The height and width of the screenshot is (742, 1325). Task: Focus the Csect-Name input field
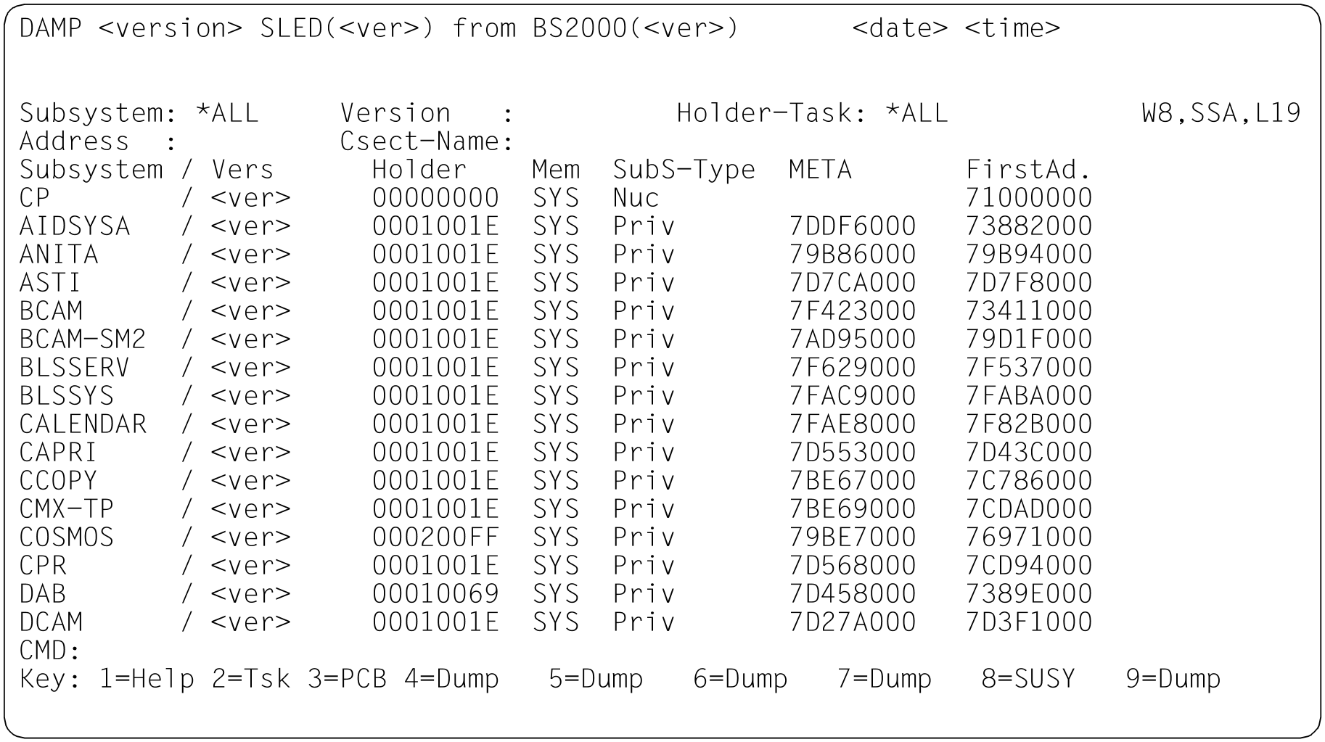581,141
